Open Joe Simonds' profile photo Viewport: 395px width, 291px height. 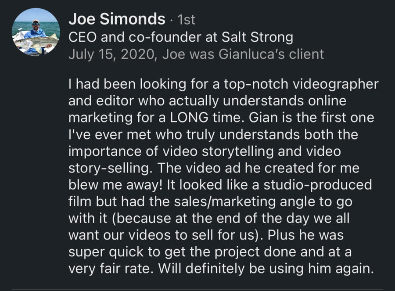pos(36,32)
